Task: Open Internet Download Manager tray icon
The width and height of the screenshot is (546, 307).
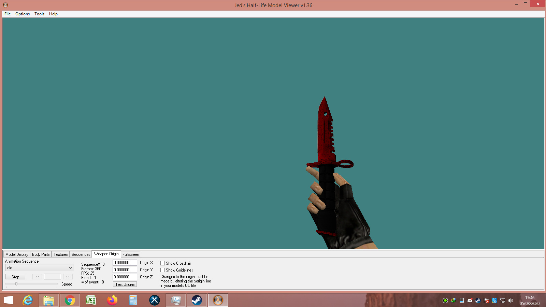Action: 454,301
